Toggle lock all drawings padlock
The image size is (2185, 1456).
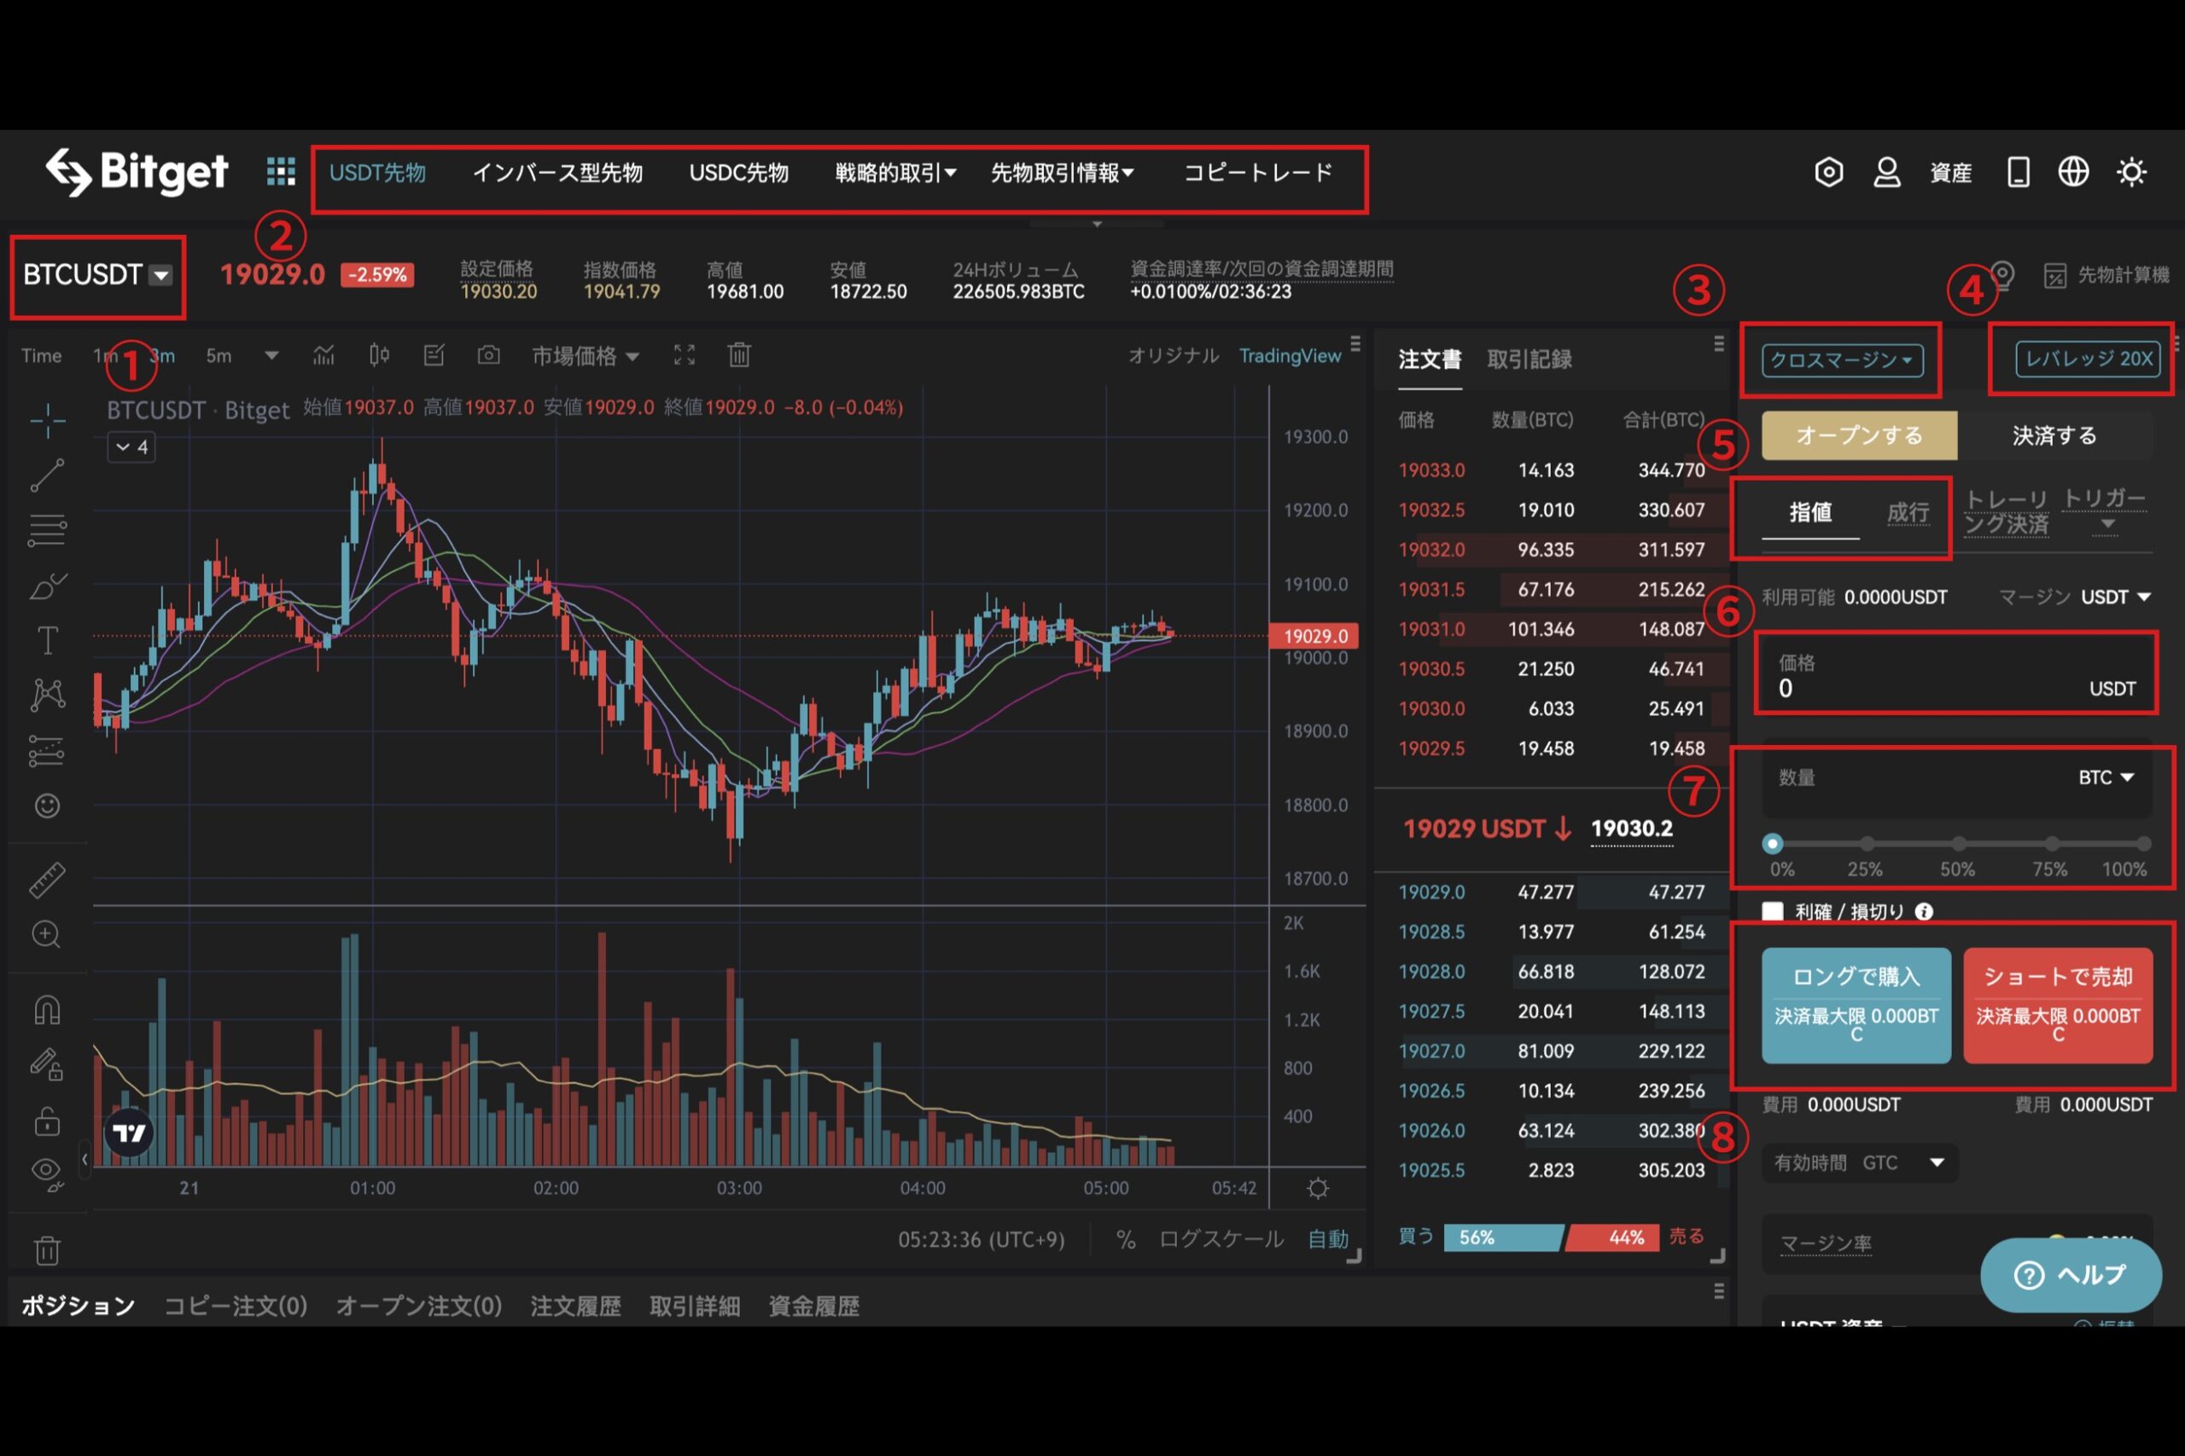tap(47, 1121)
